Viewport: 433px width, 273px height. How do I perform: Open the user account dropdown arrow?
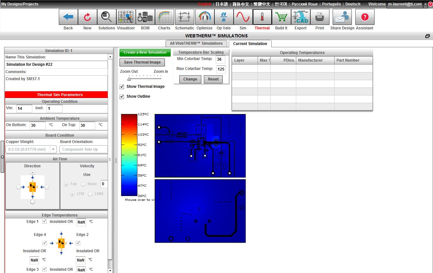click(x=425, y=4)
